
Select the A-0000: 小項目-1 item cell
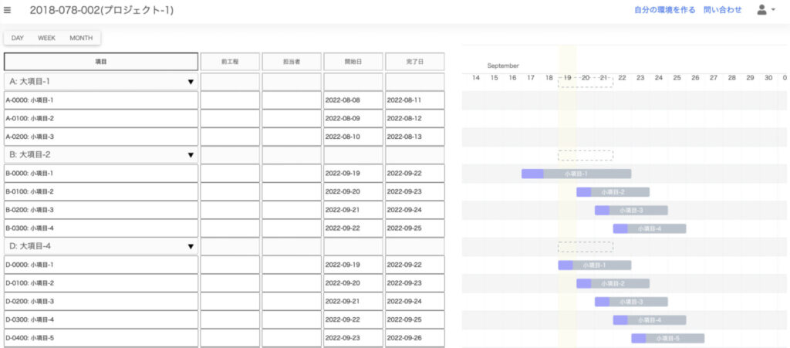pyautogui.click(x=101, y=100)
